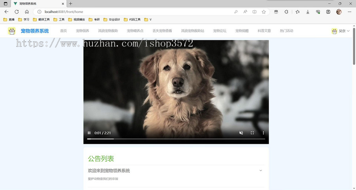The width and height of the screenshot is (356, 190).
Task: Add this page to favorites star
Action: coord(263,12)
